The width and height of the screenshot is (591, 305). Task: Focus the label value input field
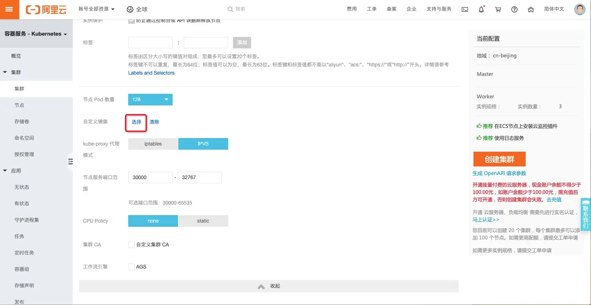206,43
